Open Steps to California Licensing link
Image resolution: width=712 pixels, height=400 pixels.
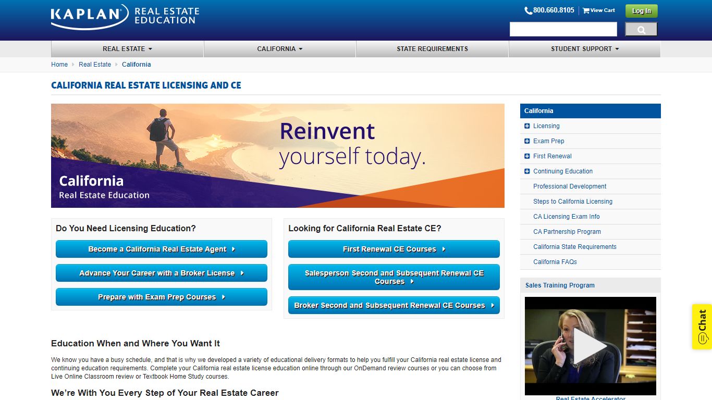[573, 202]
